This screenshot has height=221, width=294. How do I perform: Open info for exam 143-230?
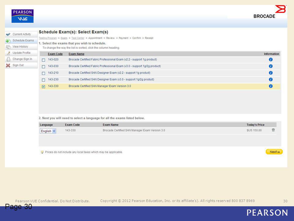coord(270,79)
